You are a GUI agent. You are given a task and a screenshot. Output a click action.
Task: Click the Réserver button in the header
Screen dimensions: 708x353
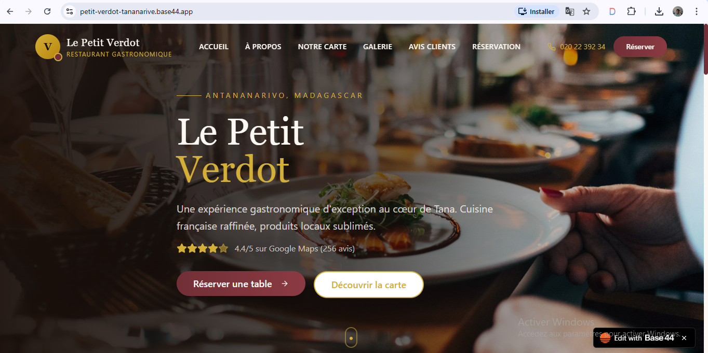tap(640, 47)
